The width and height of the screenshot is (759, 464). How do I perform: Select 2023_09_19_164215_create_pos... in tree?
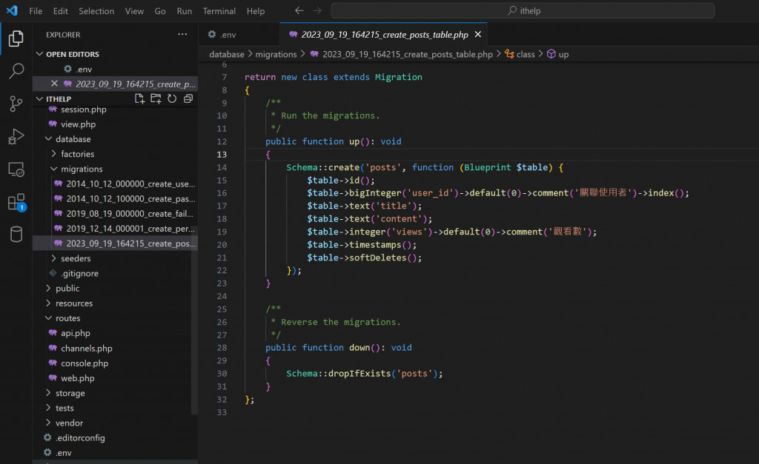pos(115,243)
